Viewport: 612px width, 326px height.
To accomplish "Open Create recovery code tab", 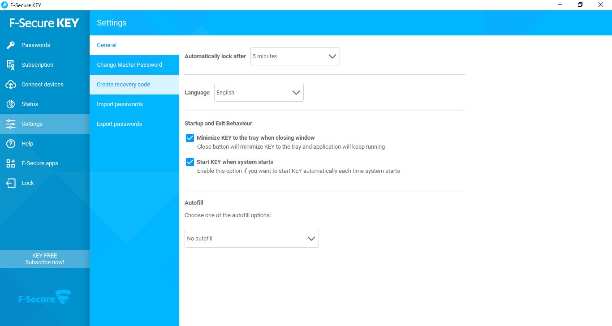I will 134,84.
